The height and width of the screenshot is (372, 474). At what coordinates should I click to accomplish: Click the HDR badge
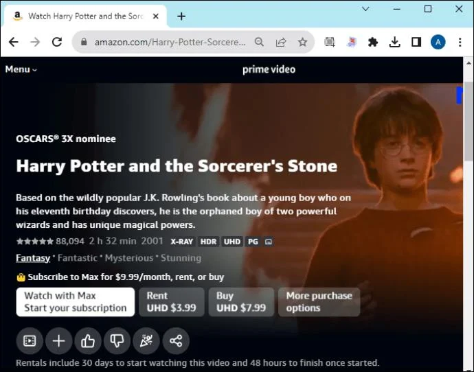tap(208, 242)
